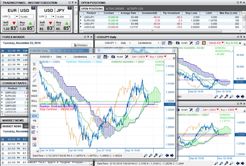
Task: Toggle the ICH Ichimoku indicator off
Action: [x=34, y=116]
